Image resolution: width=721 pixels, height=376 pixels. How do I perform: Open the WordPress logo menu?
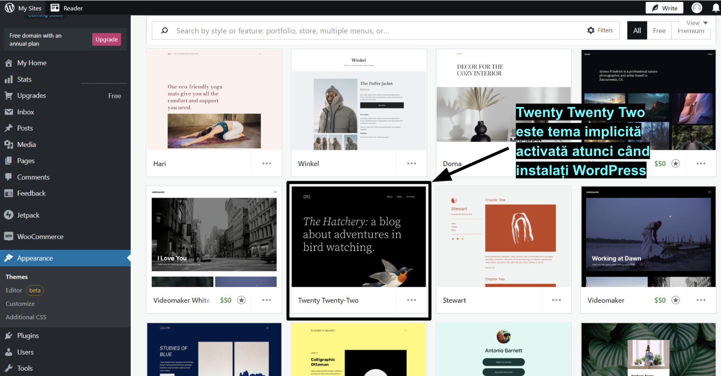click(9, 8)
